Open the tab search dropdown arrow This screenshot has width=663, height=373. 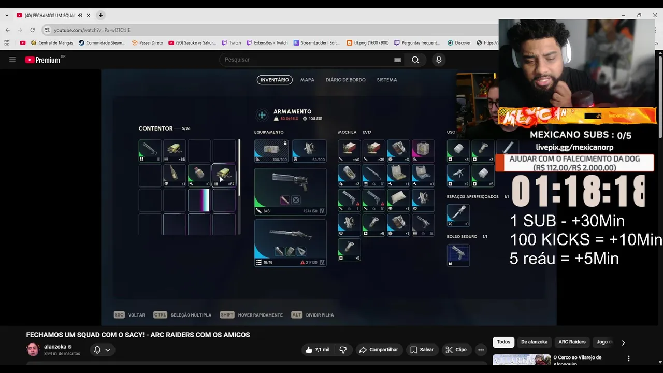point(7,16)
